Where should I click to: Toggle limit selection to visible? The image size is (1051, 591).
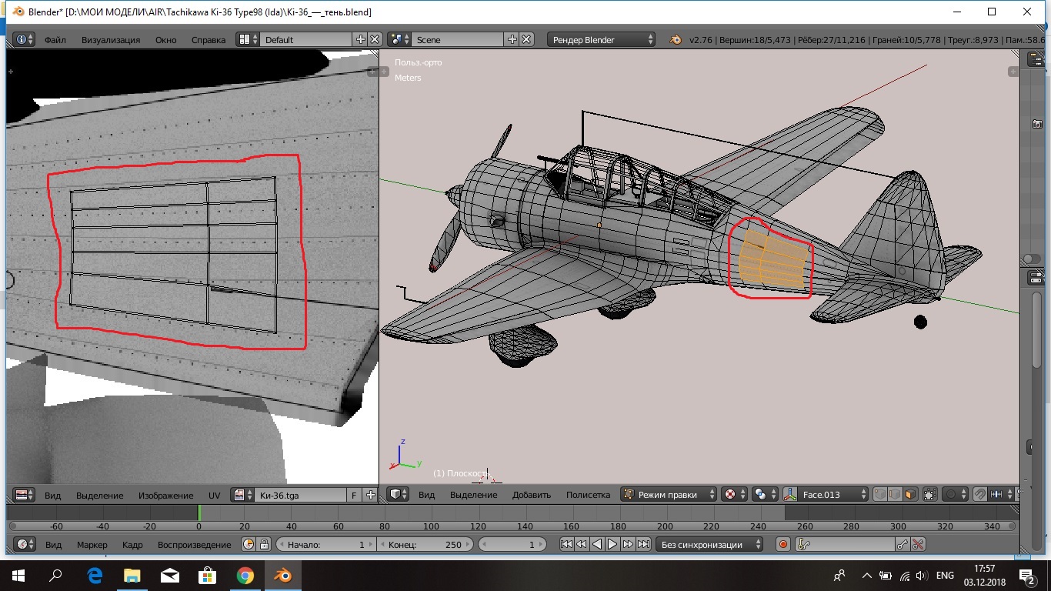930,495
